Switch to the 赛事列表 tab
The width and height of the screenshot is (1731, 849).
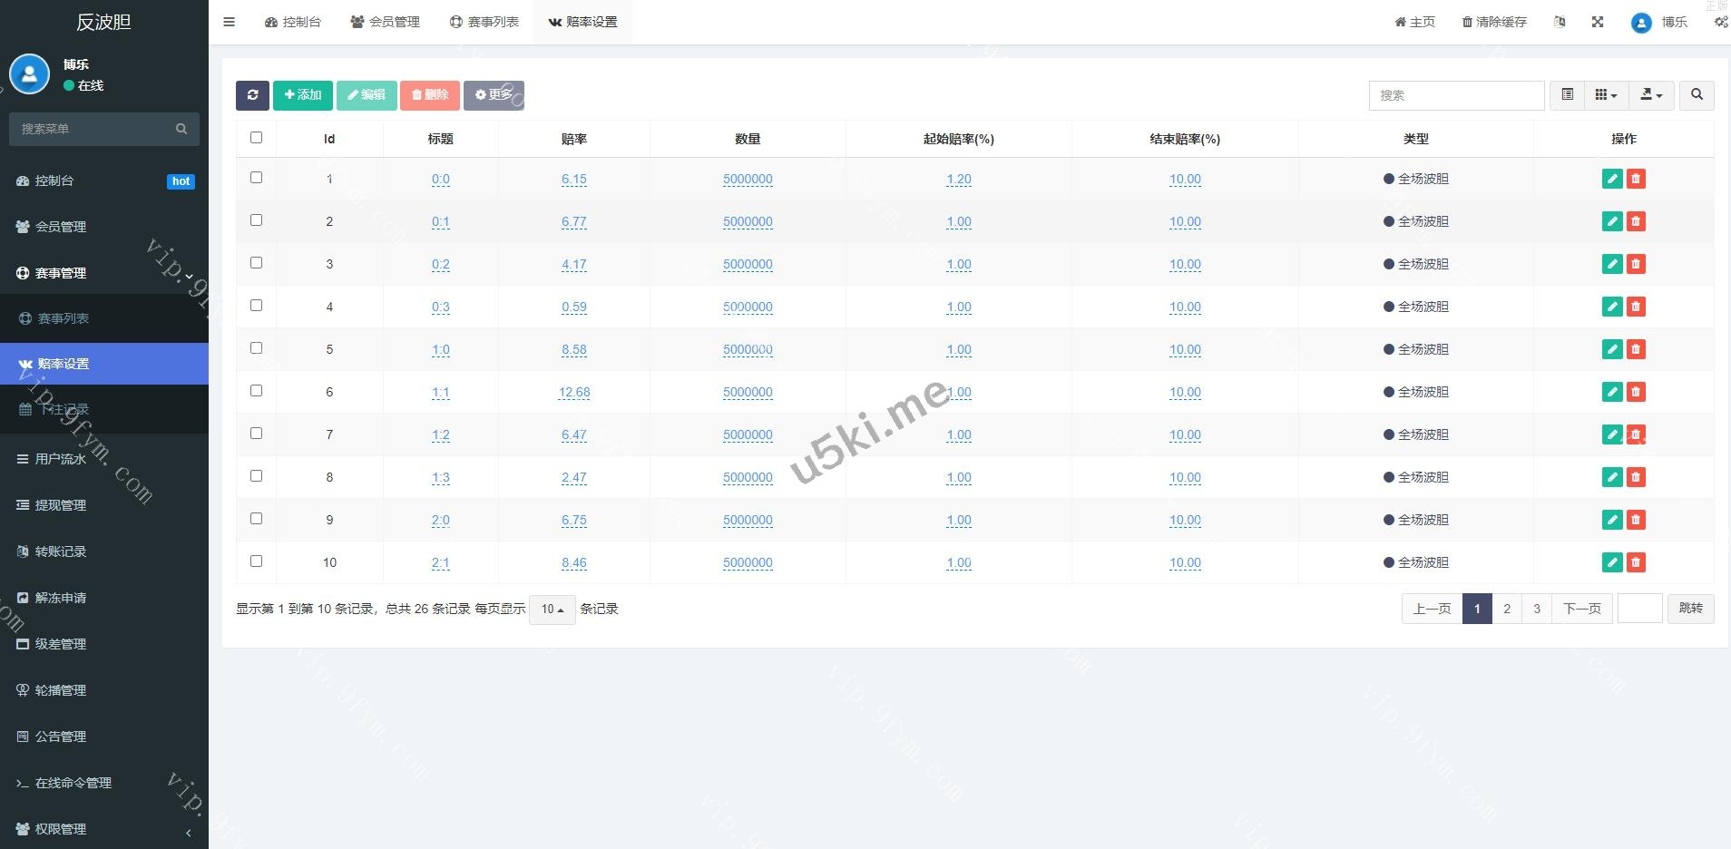(484, 22)
